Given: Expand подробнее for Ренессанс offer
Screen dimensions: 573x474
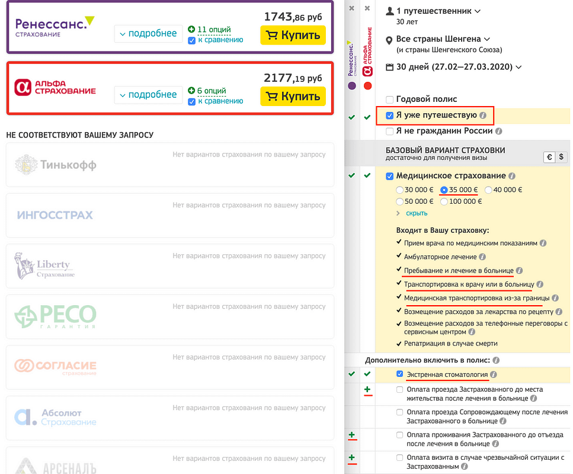Looking at the screenshot, I should point(148,34).
